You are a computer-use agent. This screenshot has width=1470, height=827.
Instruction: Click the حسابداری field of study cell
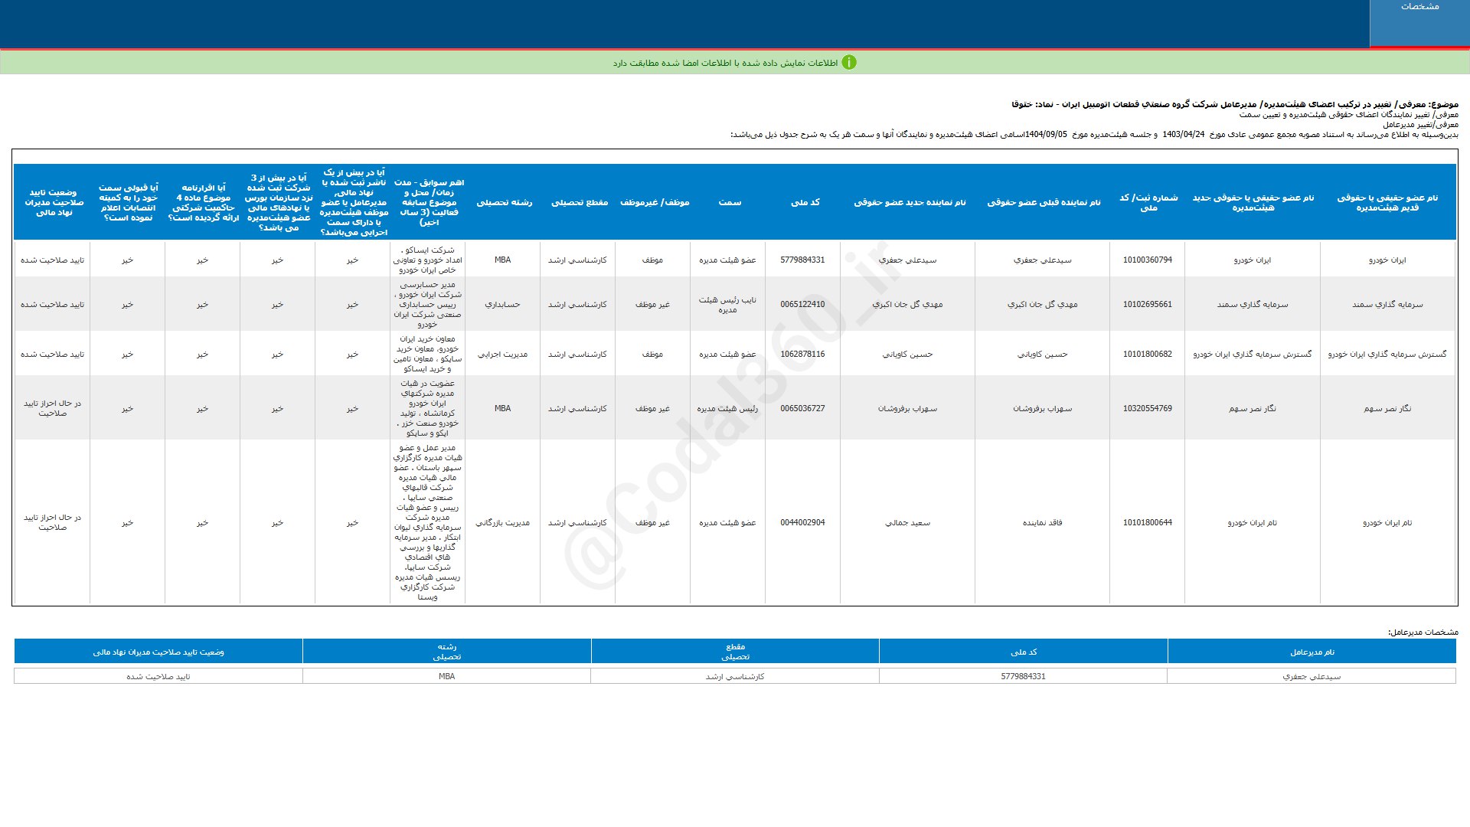click(x=502, y=305)
